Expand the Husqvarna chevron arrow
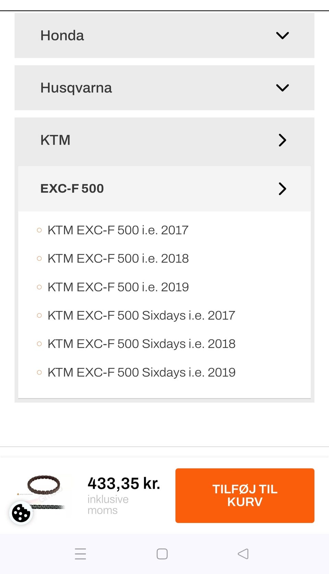Screen dimensions: 329x574 click(282, 88)
